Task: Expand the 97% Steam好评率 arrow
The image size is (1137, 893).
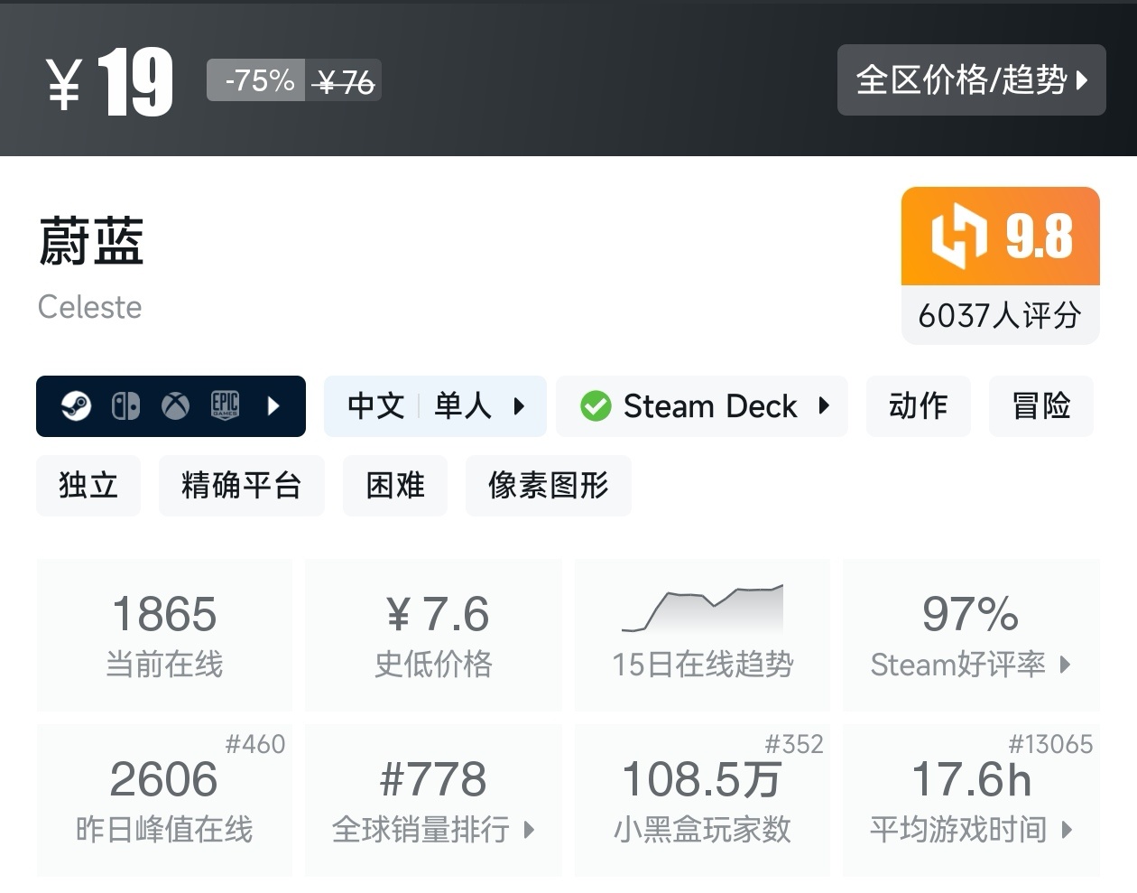Action: coord(1065,665)
